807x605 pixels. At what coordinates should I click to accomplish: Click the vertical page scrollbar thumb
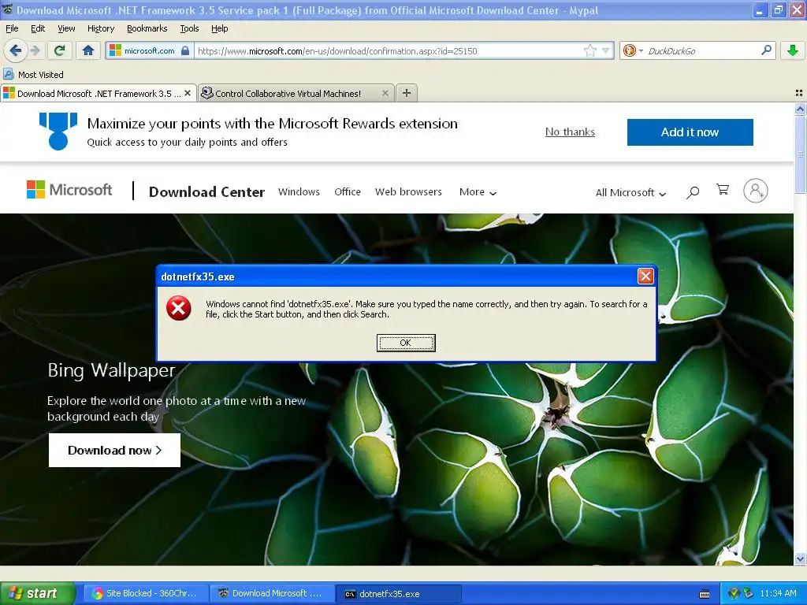point(800,154)
